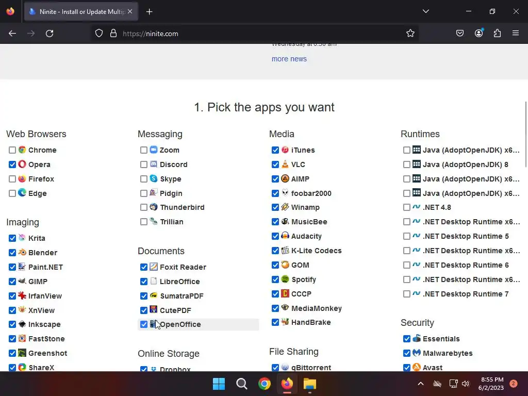Click the GIMP icon

point(22,281)
